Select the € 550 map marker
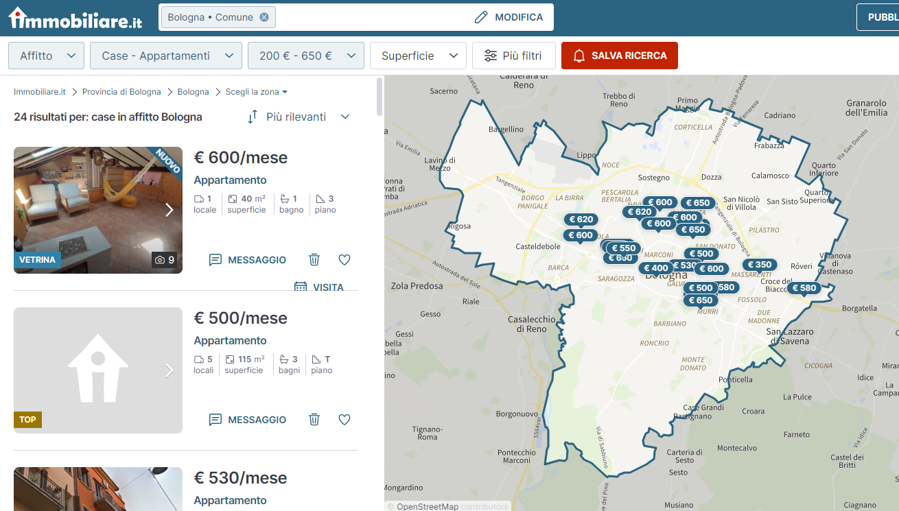 623,248
